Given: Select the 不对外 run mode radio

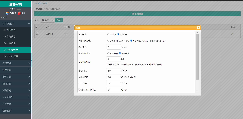Looking at the screenshot, I should point(108,34).
